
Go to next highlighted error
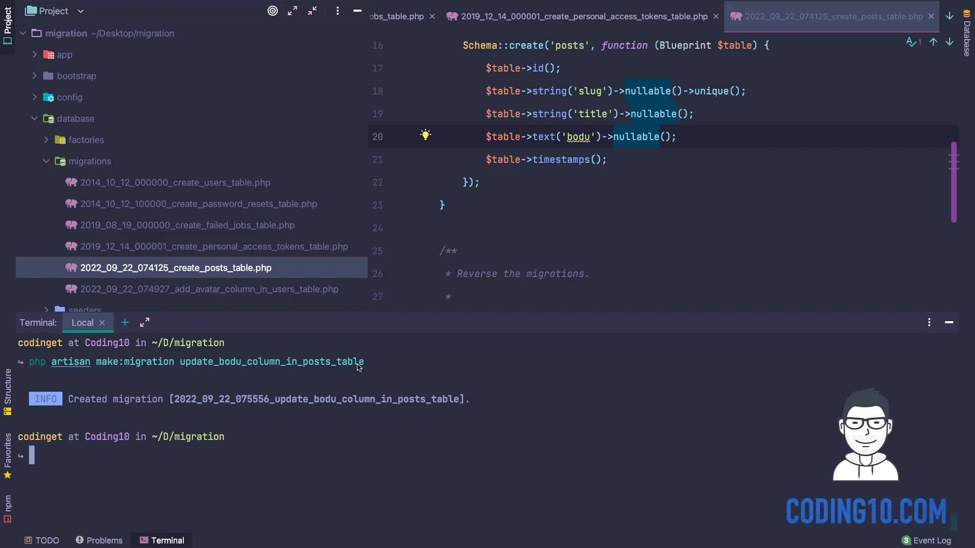[949, 42]
